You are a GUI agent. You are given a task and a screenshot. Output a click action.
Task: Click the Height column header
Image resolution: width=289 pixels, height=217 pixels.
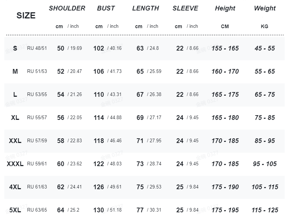click(x=225, y=8)
